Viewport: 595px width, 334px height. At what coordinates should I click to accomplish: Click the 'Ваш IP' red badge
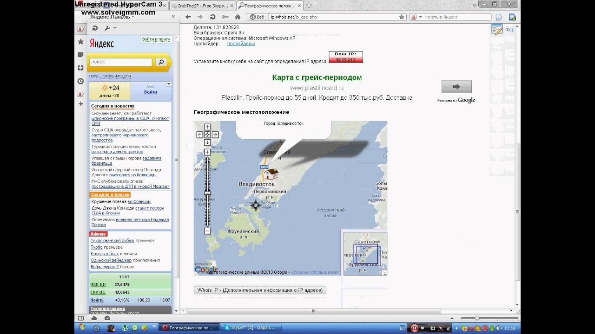(345, 57)
